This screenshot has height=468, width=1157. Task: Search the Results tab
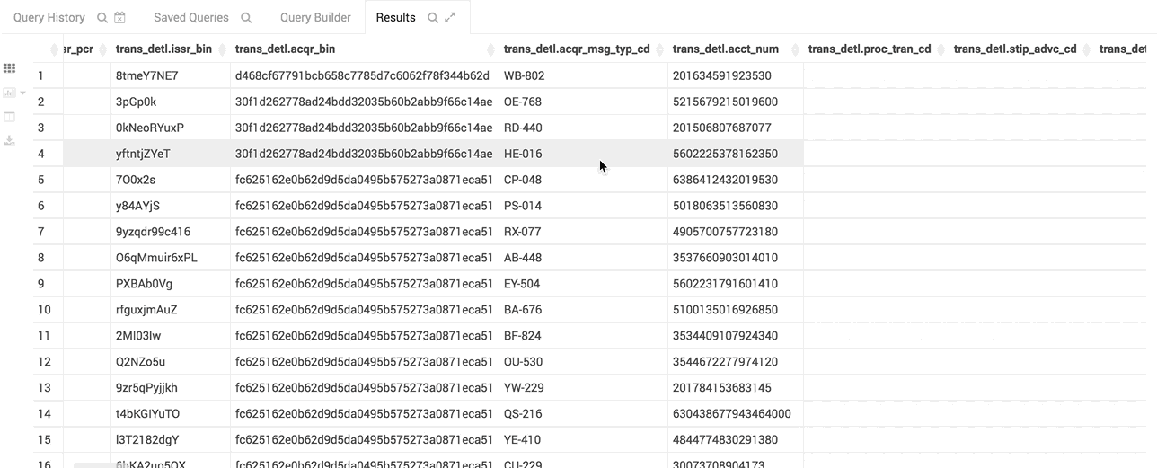click(x=433, y=18)
